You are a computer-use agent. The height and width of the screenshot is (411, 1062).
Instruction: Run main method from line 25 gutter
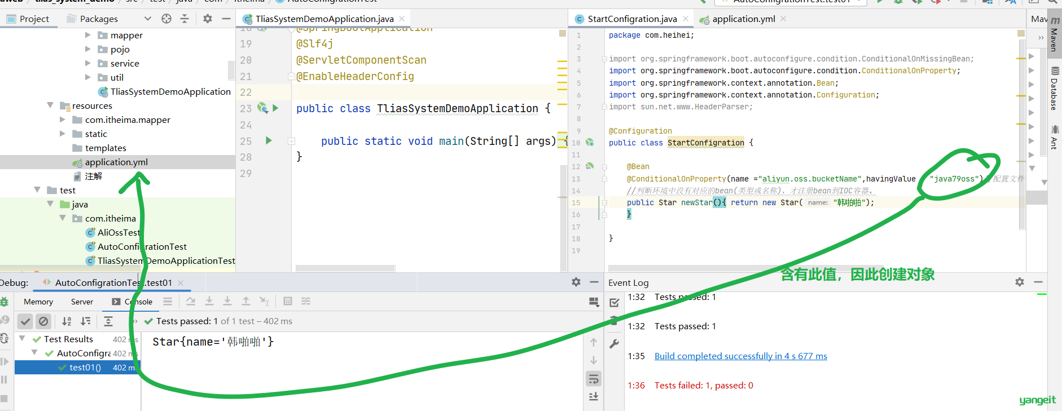[x=269, y=140]
